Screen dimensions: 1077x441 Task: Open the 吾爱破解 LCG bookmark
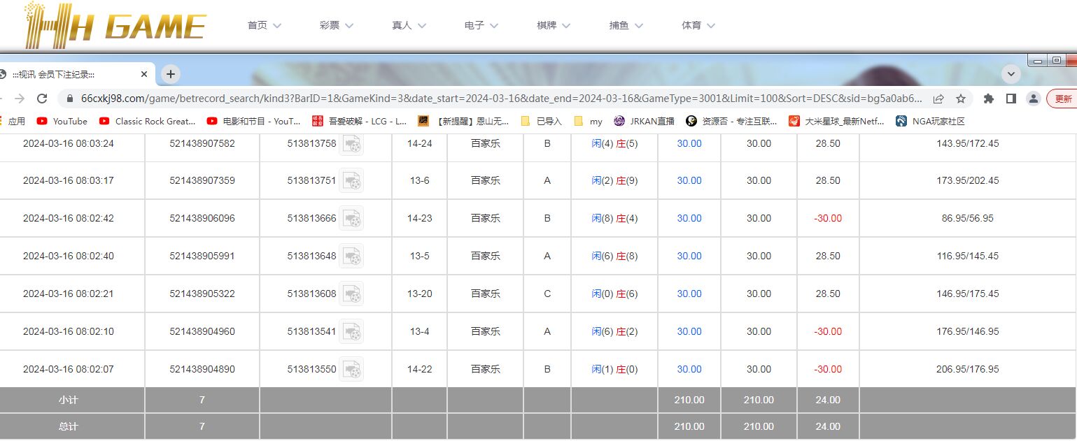point(360,121)
